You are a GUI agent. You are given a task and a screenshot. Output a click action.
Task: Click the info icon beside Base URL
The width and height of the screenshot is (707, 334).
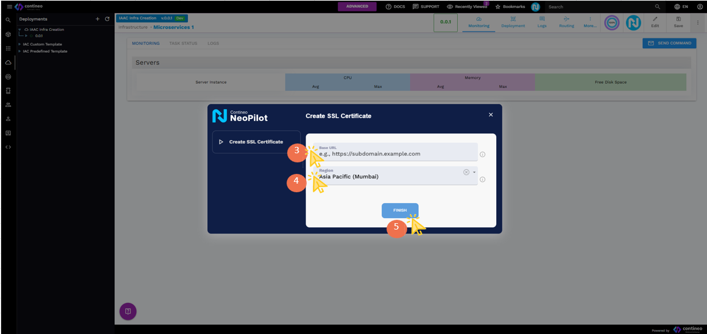click(x=482, y=154)
